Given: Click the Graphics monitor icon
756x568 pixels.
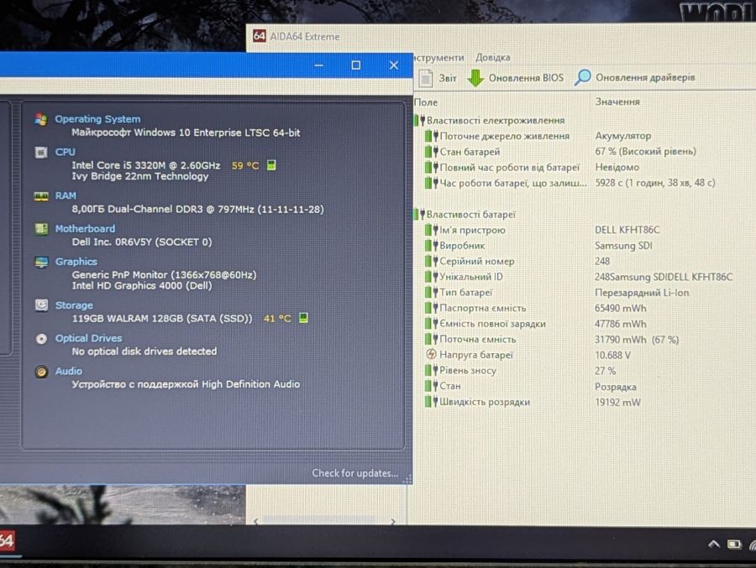Looking at the screenshot, I should (41, 262).
